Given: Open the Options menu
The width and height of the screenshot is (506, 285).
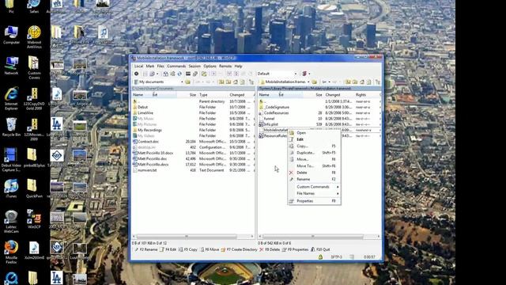Looking at the screenshot, I should tap(210, 66).
